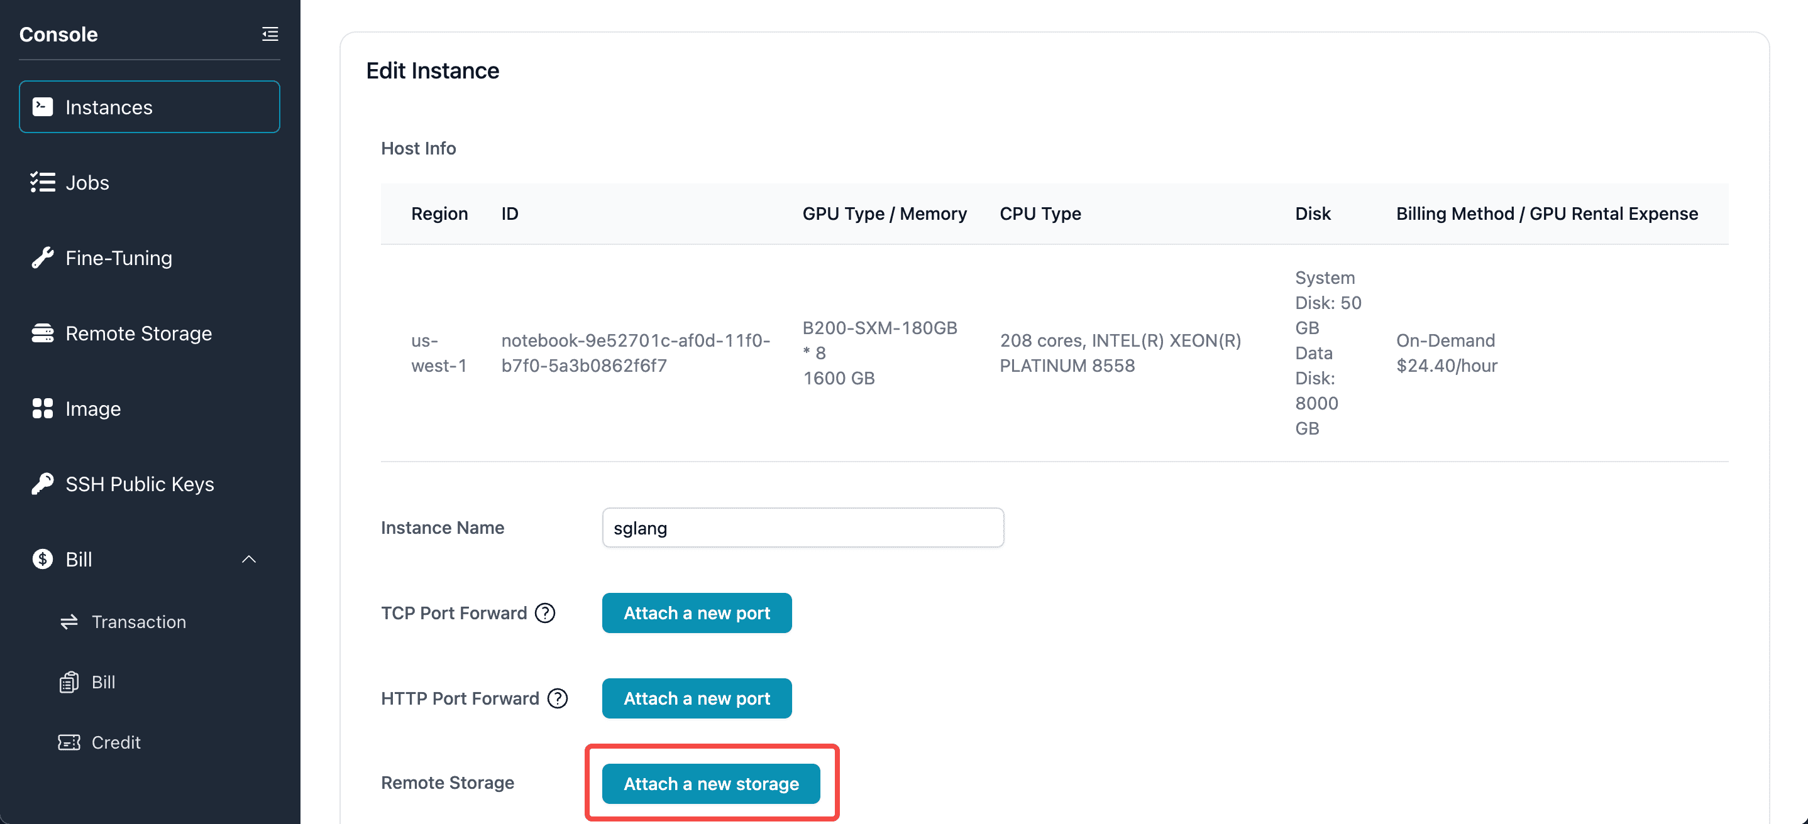The width and height of the screenshot is (1808, 824).
Task: Click TCP Port Forward help icon
Action: pos(544,613)
